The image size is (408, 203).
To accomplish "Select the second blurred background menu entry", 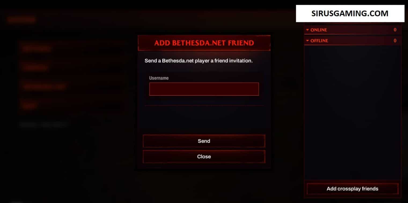I will click(x=35, y=68).
